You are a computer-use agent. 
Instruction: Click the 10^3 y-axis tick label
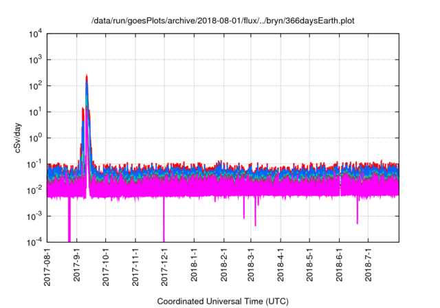point(36,60)
